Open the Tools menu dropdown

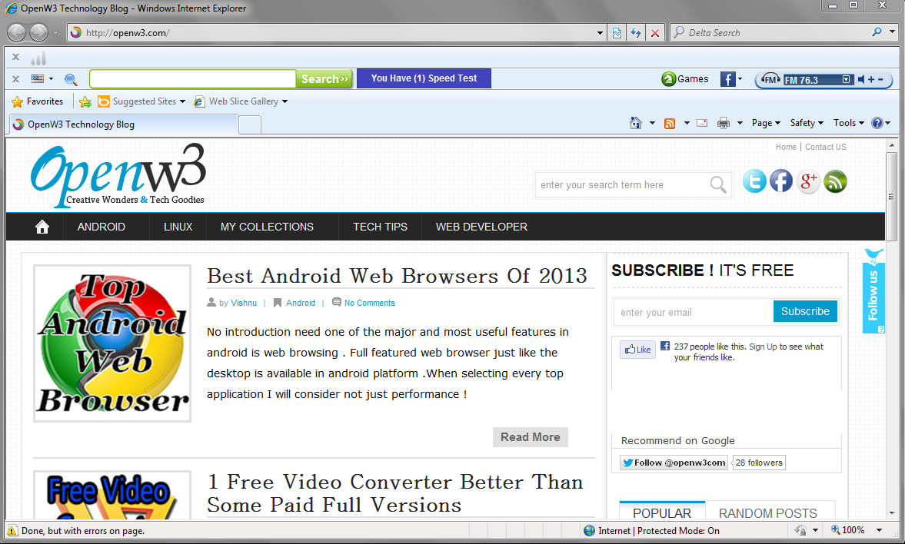[x=848, y=123]
